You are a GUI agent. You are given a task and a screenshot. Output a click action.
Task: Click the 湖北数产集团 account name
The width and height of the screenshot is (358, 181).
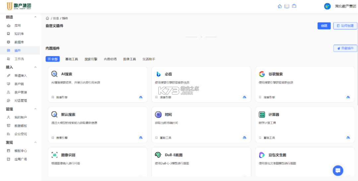(345, 6)
